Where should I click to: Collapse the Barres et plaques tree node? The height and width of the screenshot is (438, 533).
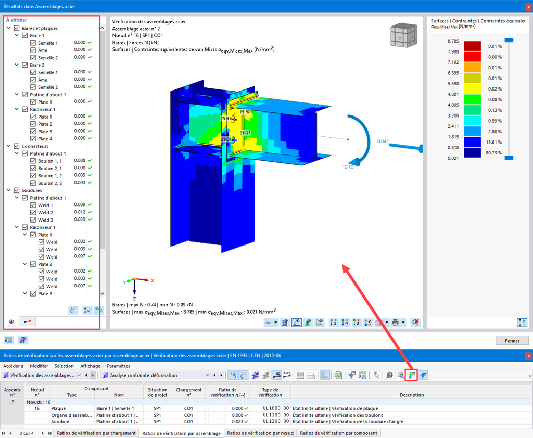click(x=8, y=28)
